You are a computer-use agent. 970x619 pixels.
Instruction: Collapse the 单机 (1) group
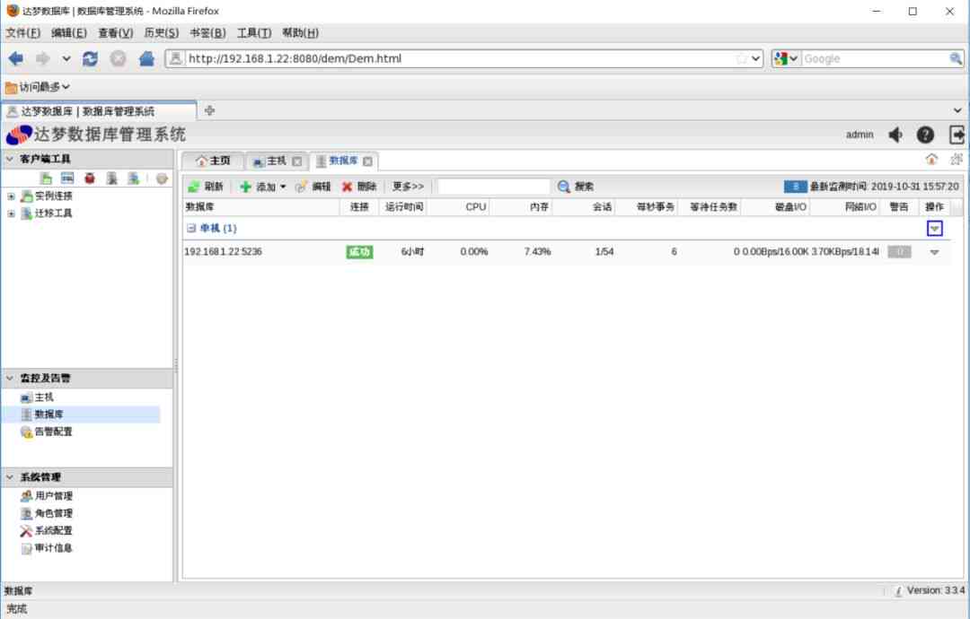point(191,228)
